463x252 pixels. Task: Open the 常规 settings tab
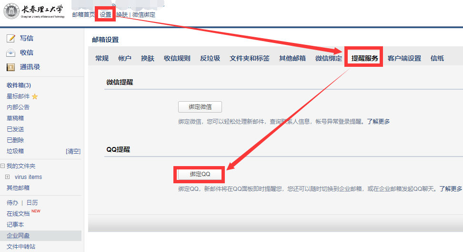click(x=102, y=58)
